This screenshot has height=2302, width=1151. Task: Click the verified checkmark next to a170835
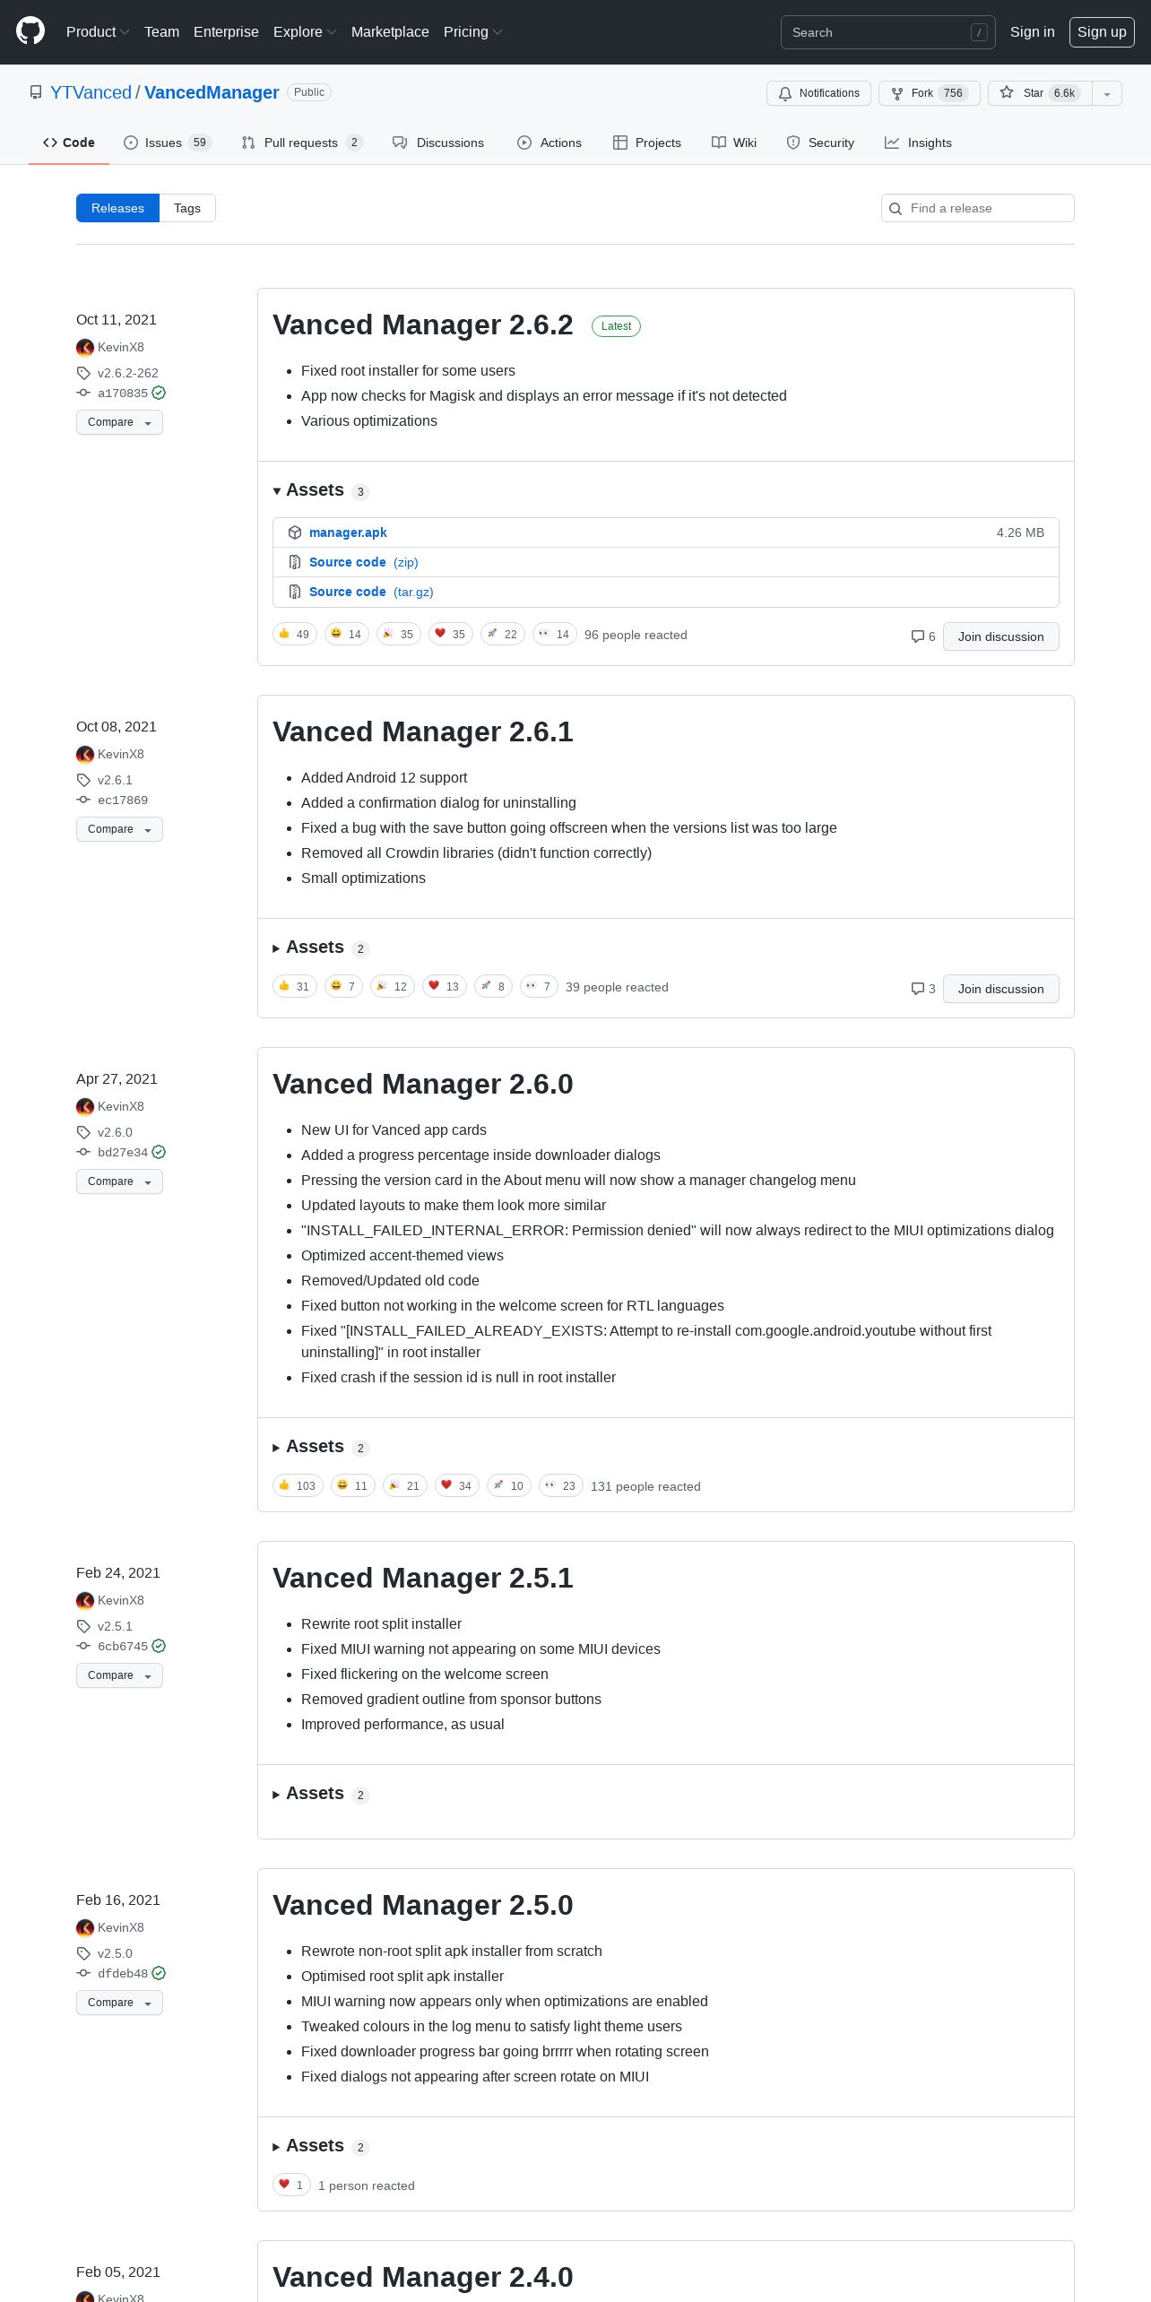pyautogui.click(x=159, y=393)
